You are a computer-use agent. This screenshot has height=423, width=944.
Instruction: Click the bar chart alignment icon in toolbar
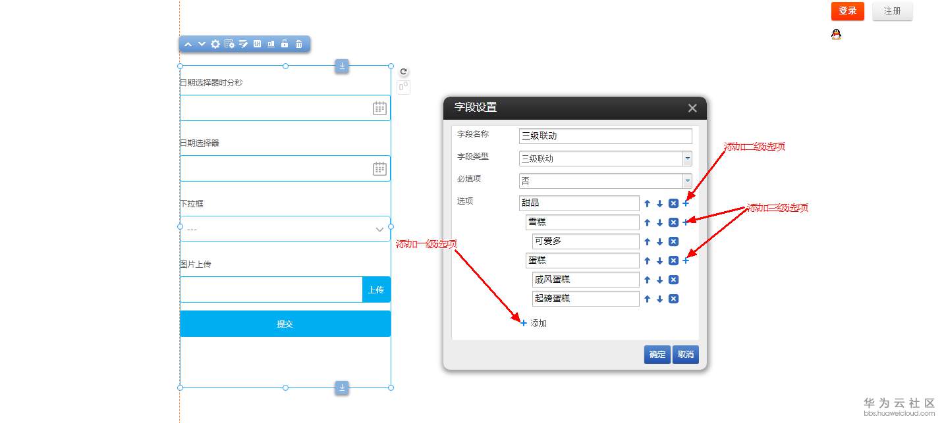[271, 44]
